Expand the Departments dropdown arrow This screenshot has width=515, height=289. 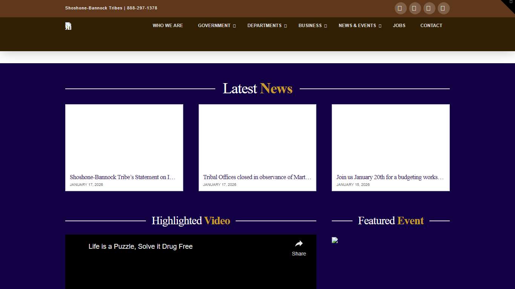[x=285, y=26]
